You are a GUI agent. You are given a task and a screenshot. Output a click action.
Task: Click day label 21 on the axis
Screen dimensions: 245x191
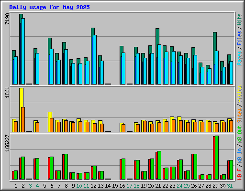(158, 186)
